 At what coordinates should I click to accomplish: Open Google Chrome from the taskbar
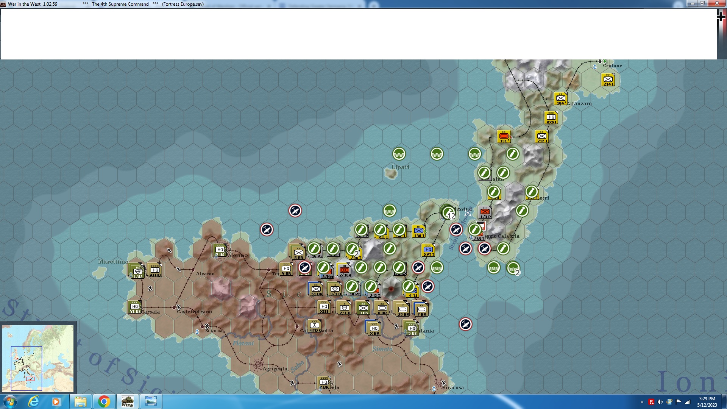[x=104, y=401]
